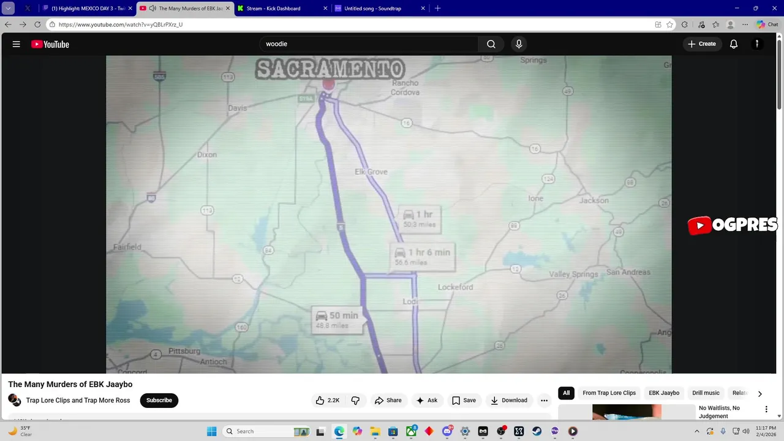
Task: Open more actions ellipsis below video
Action: tap(544, 401)
